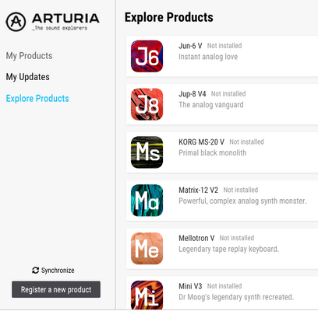The width and height of the screenshot is (318, 311).
Task: Click 'Dr Moog's legendary synth recreated.' text
Action: coord(236,297)
